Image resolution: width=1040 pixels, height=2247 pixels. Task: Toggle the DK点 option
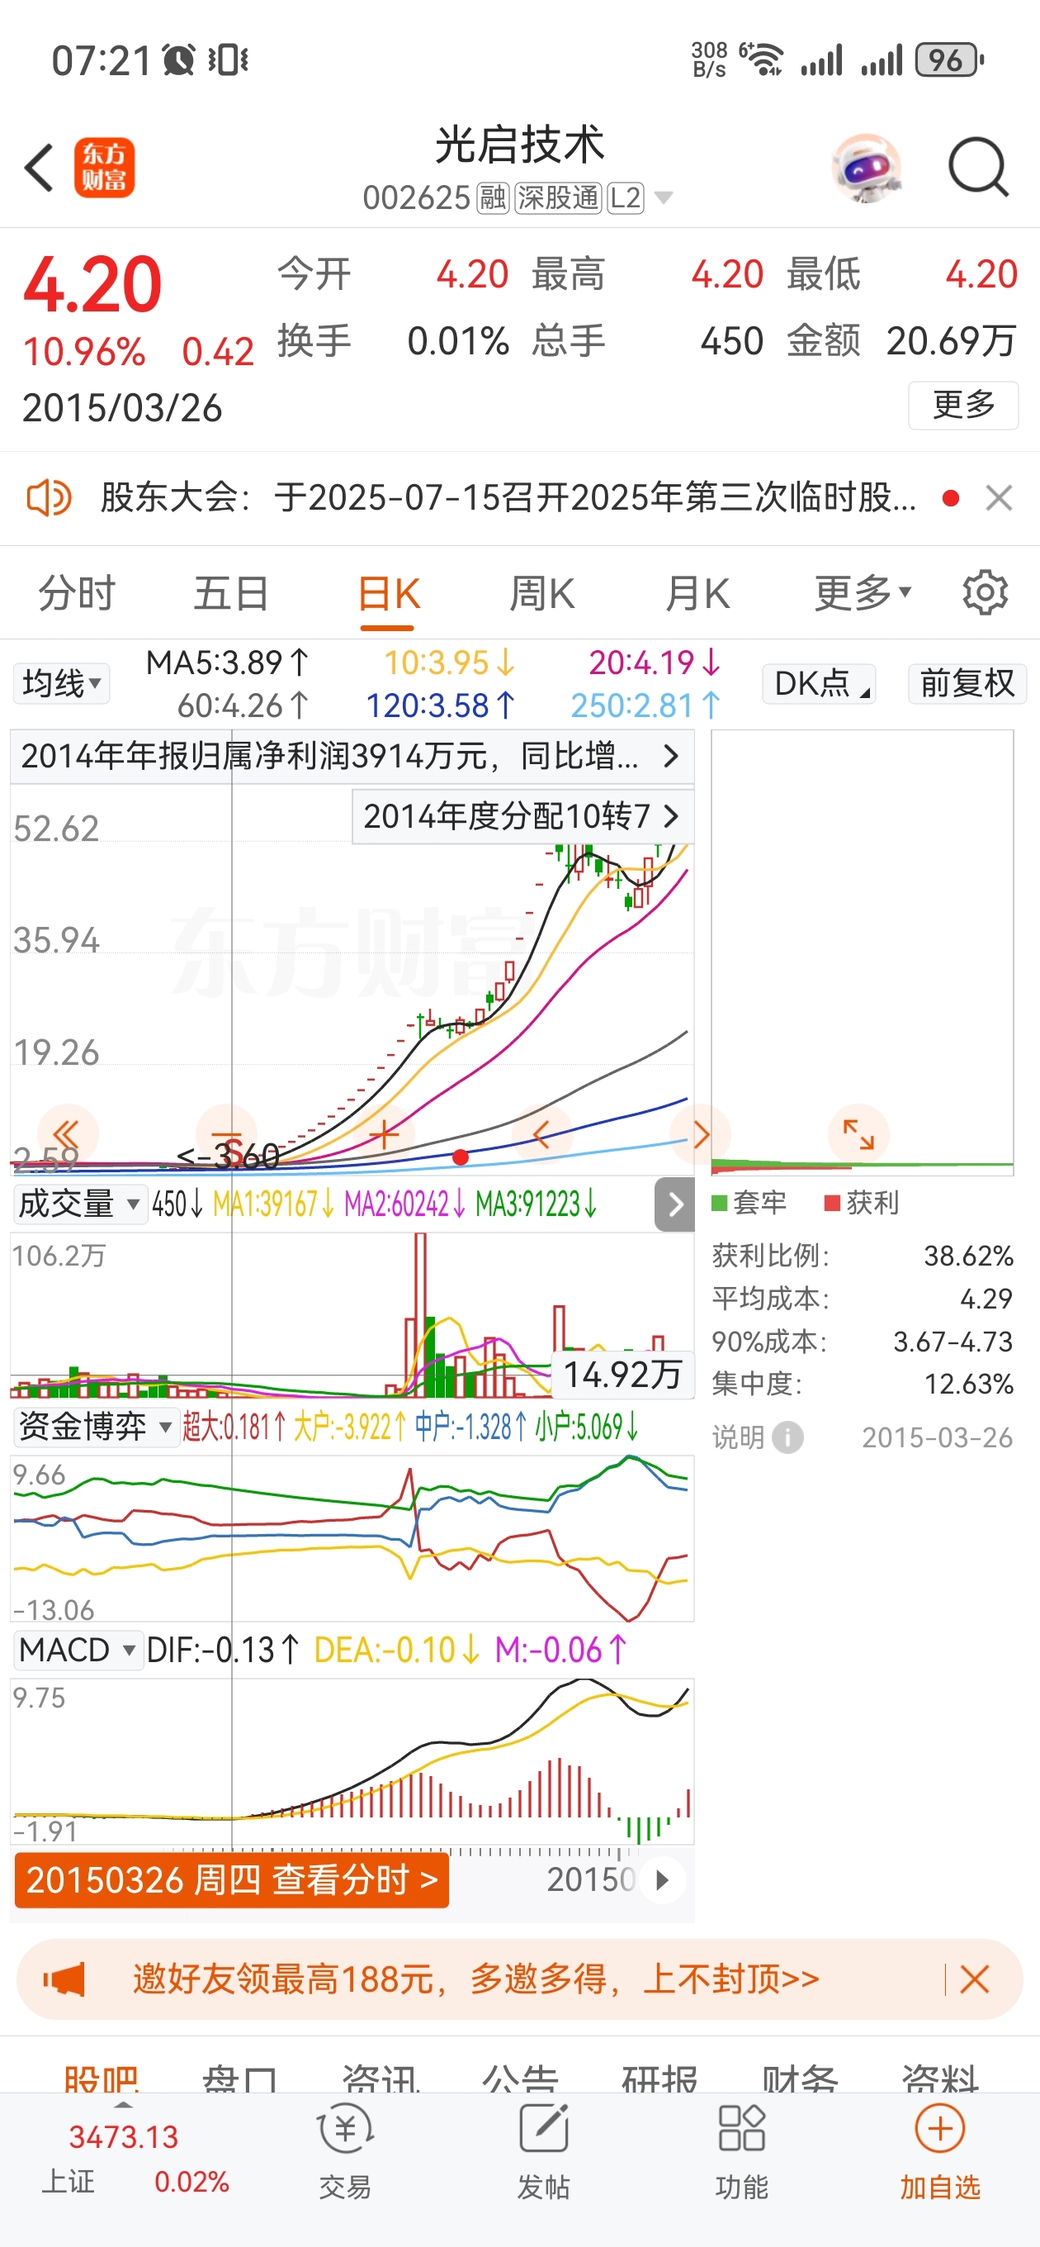tap(819, 683)
